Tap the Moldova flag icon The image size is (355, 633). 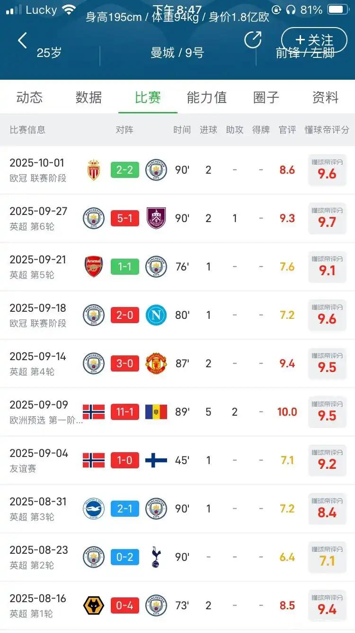(156, 412)
